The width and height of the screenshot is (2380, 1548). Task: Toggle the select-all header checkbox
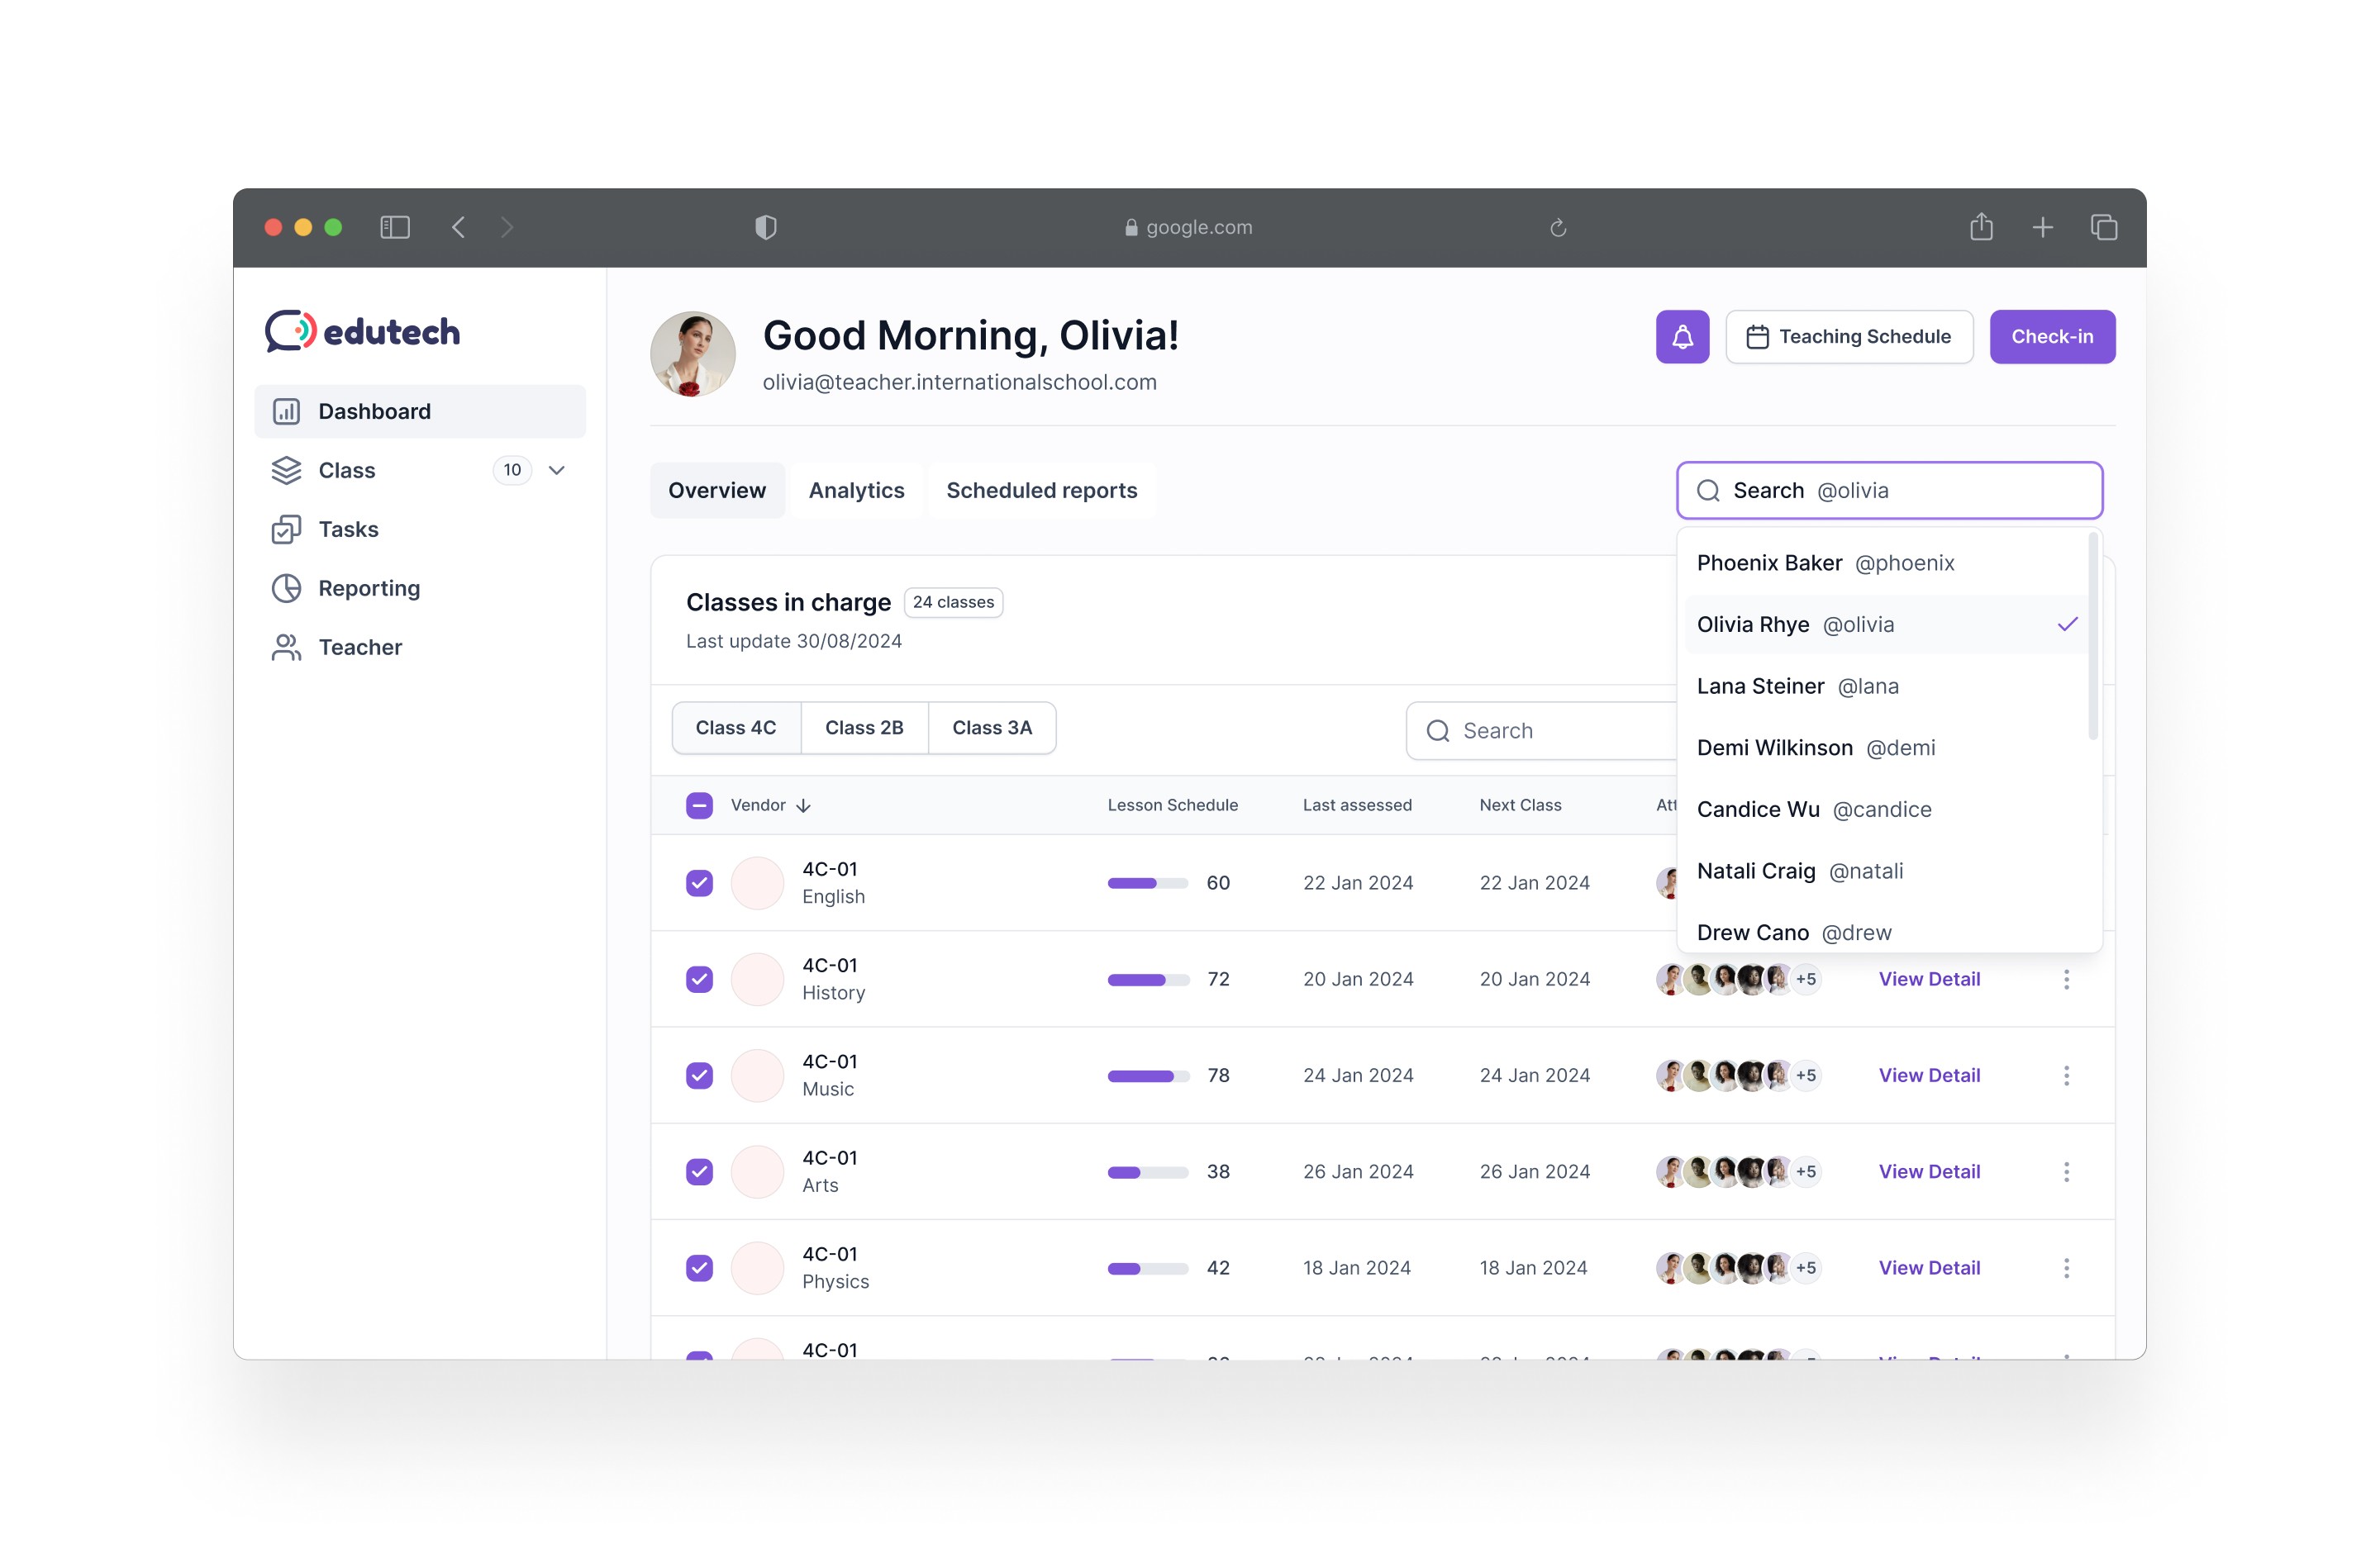point(699,805)
